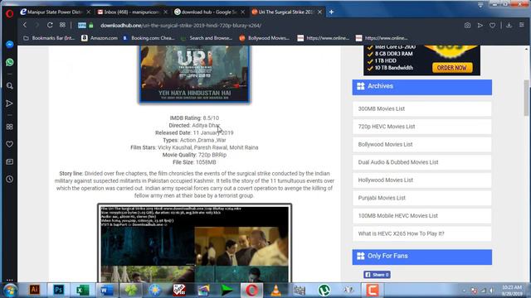Open Booking.com bookmark
The height and width of the screenshot is (298, 531).
149,38
